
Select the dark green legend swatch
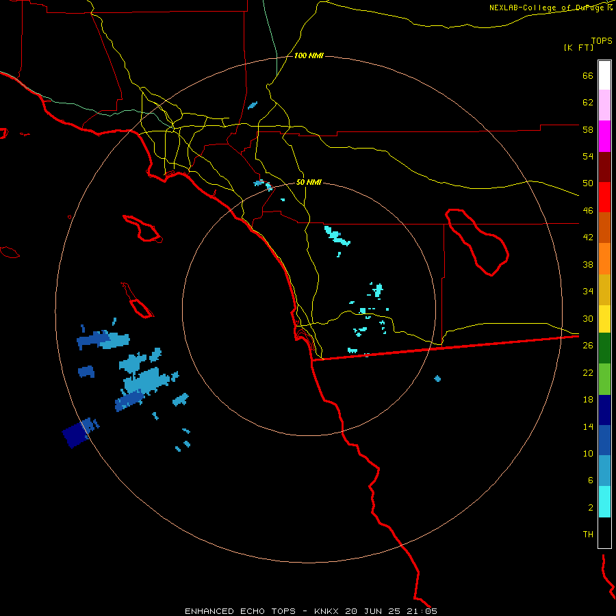(604, 348)
